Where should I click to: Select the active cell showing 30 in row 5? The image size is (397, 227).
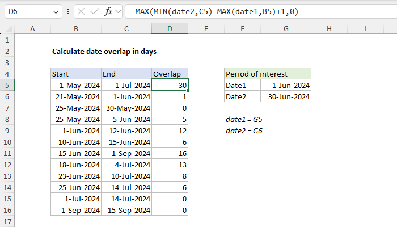(170, 85)
